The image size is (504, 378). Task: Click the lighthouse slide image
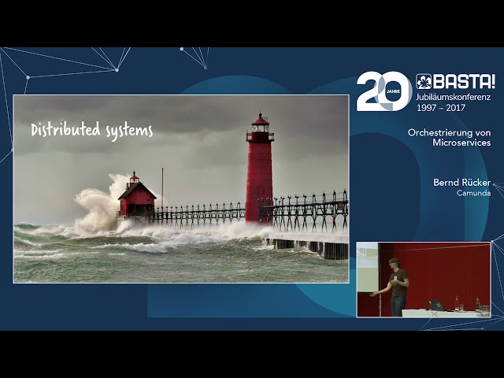181,189
